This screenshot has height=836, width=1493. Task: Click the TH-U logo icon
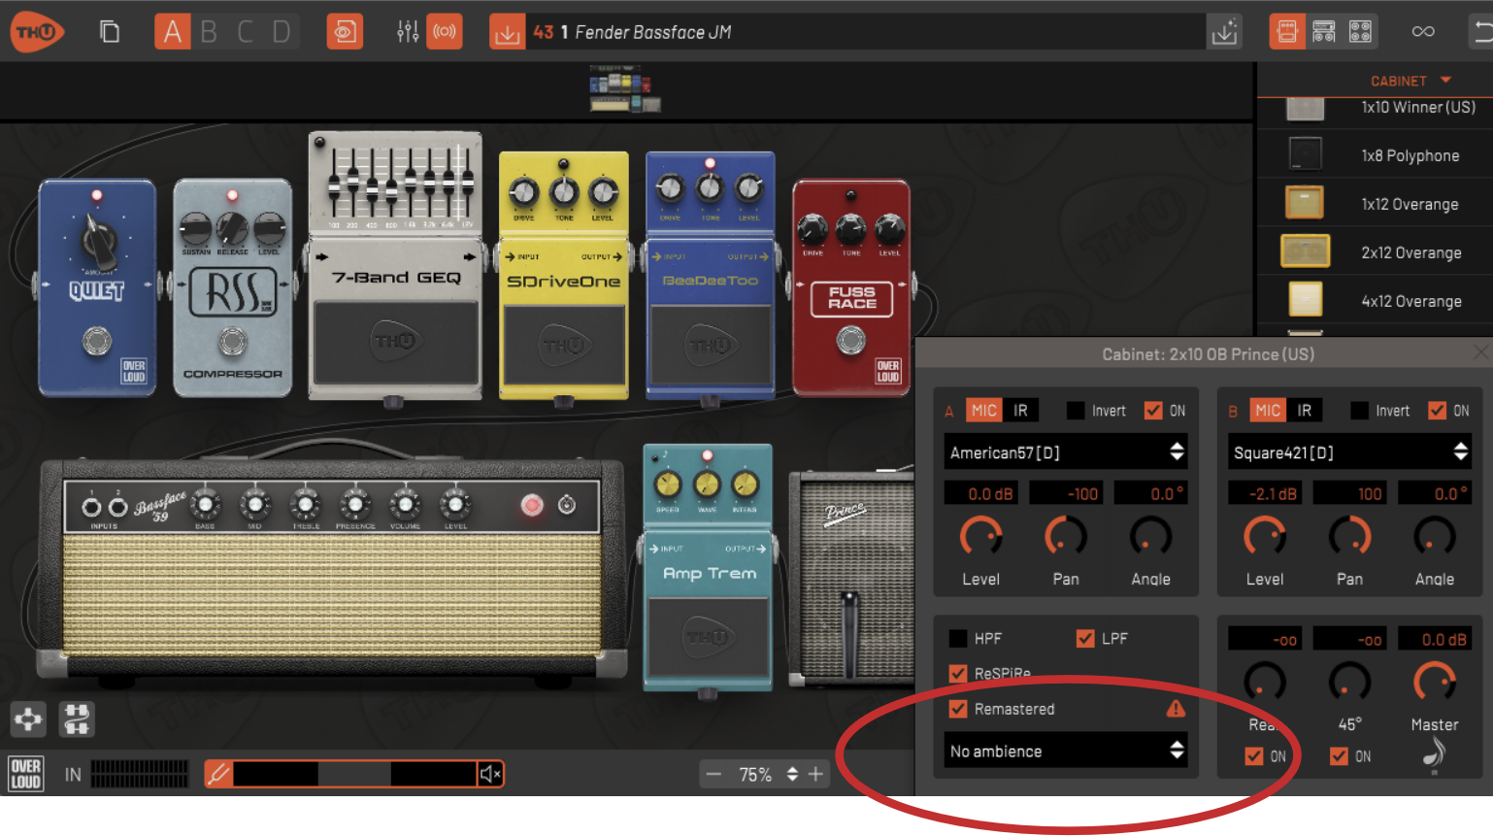coord(37,32)
